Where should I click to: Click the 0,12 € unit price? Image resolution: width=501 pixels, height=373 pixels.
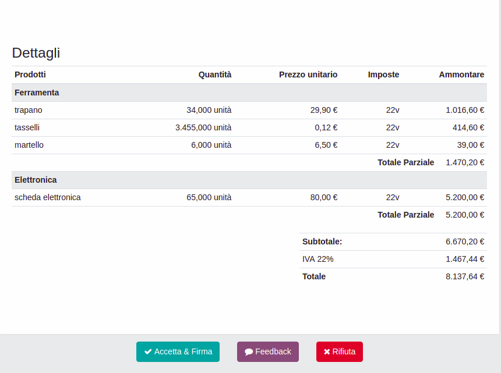[x=326, y=127]
